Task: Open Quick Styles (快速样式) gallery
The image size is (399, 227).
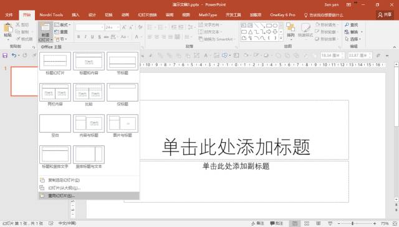Action: coord(305,31)
